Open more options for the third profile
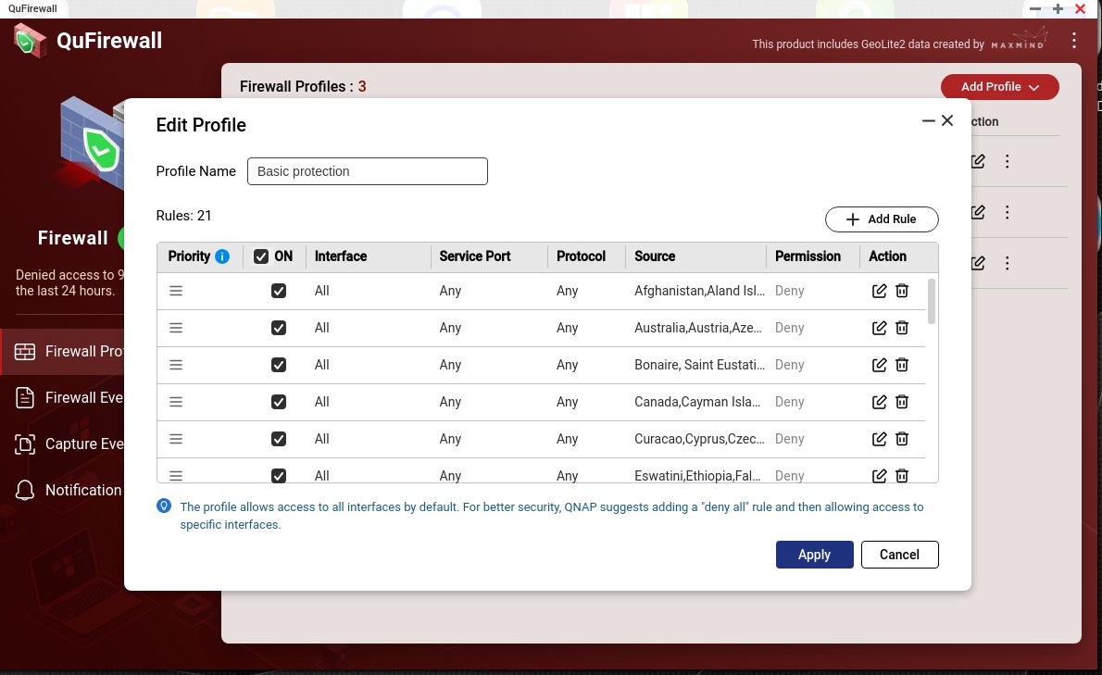The width and height of the screenshot is (1102, 675). [x=1008, y=263]
